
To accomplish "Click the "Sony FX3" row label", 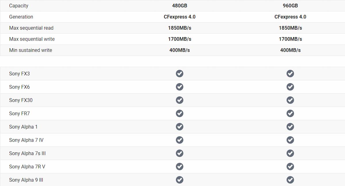I will point(19,74).
